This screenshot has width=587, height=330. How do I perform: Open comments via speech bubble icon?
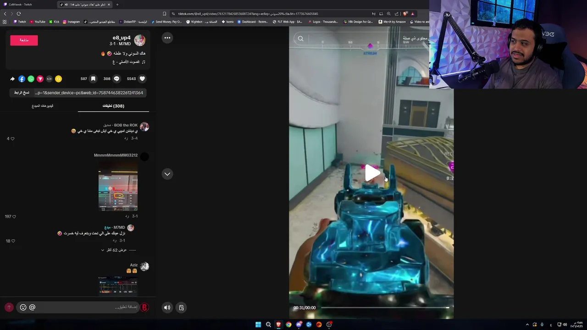point(116,79)
